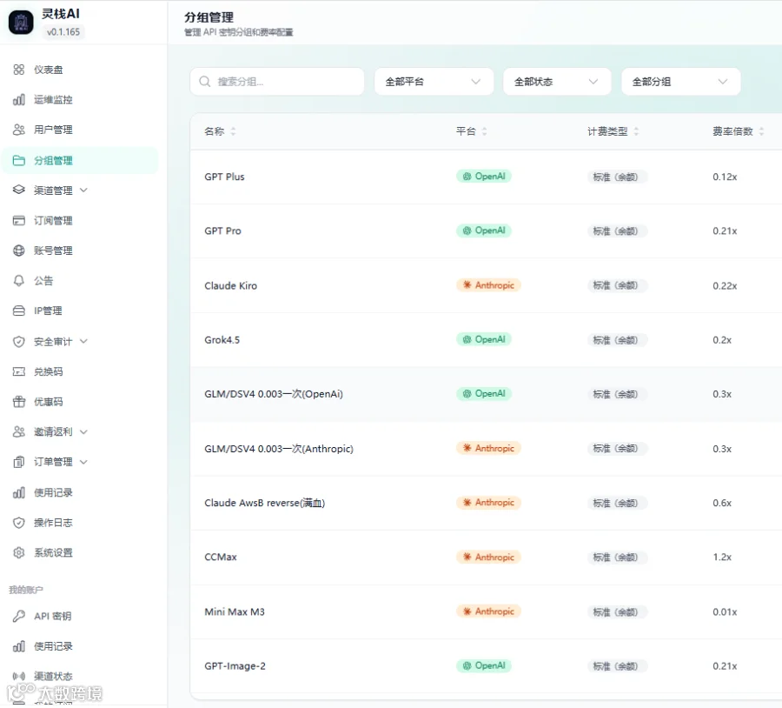Click the 邀请返利 people icon
This screenshot has width=782, height=708.
coord(19,432)
